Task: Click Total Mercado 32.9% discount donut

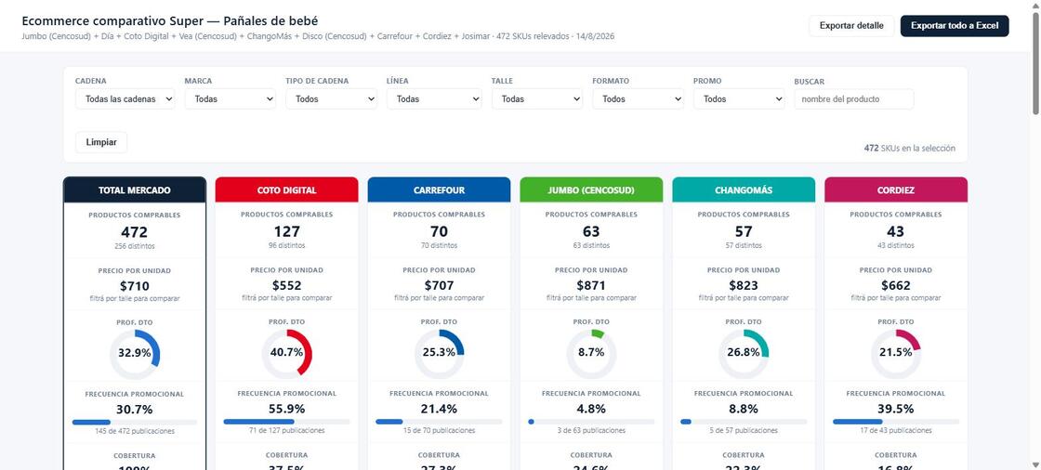Action: click(135, 353)
